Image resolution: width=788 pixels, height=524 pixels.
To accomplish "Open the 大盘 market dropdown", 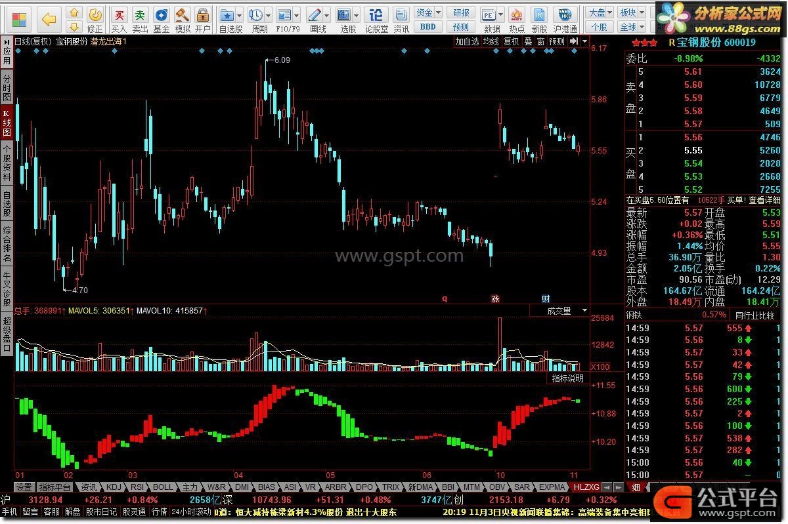I will [x=600, y=12].
